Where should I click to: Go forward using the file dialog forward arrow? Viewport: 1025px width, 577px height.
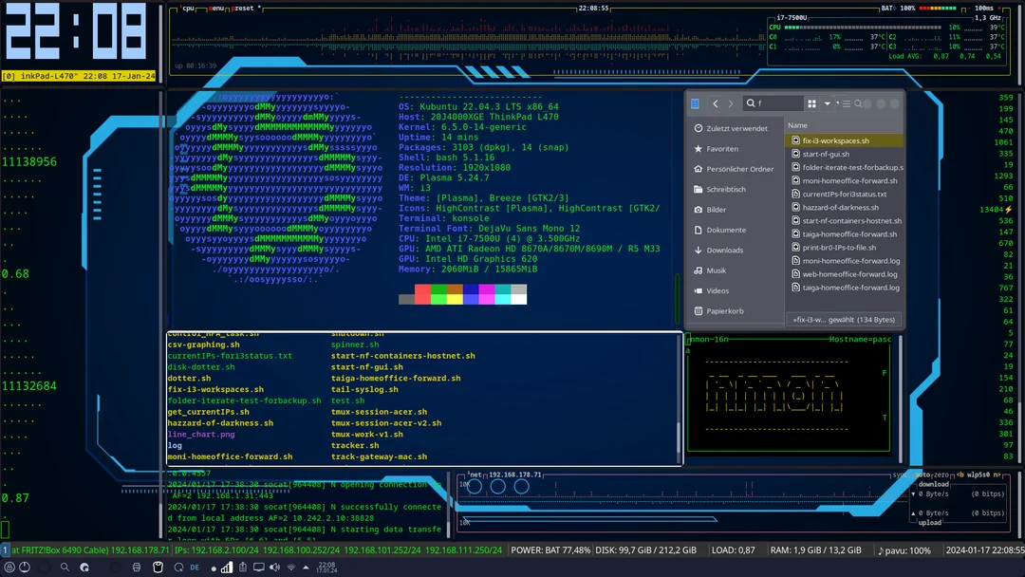(731, 102)
